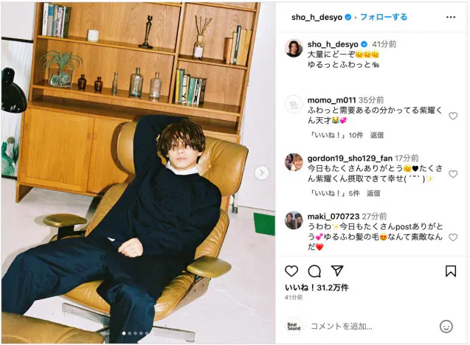
Task: Like the post with the heart icon
Action: coord(291,271)
